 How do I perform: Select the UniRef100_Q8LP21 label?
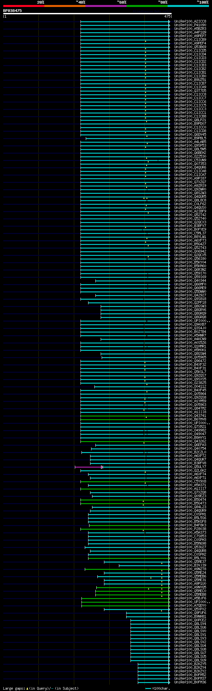[190, 120]
